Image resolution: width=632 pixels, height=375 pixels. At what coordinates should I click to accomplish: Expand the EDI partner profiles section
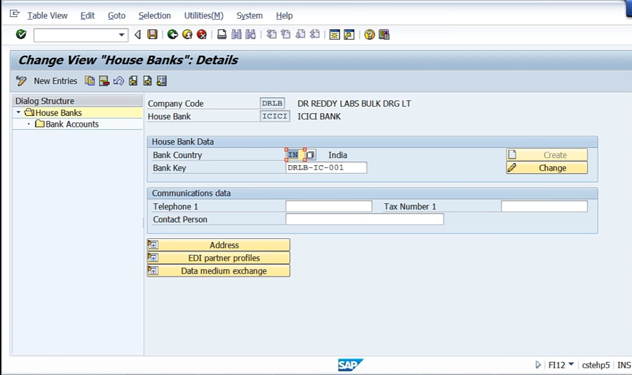(219, 258)
